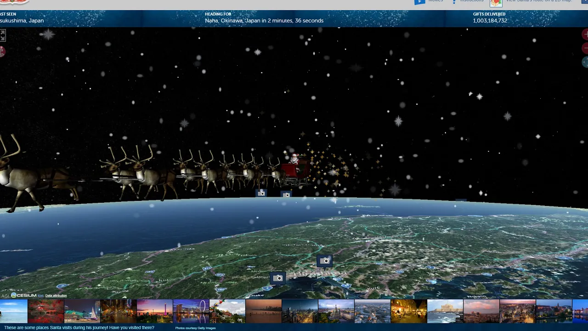Open the temple roof with green hills thumbnail
Viewport: 588px width, 331px height.
227,311
